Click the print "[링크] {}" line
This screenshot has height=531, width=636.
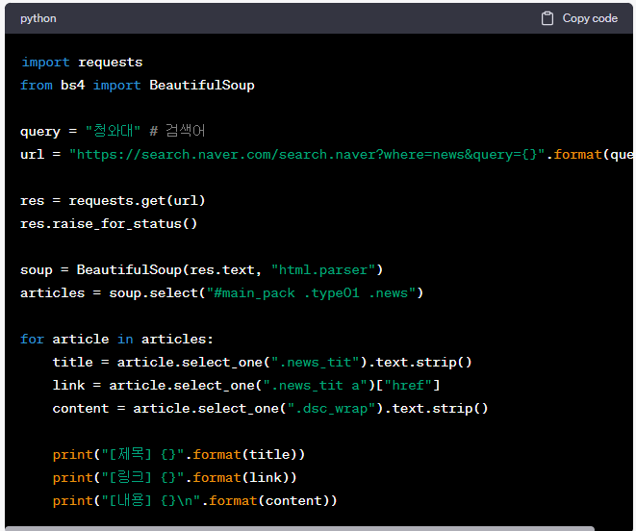click(x=174, y=477)
